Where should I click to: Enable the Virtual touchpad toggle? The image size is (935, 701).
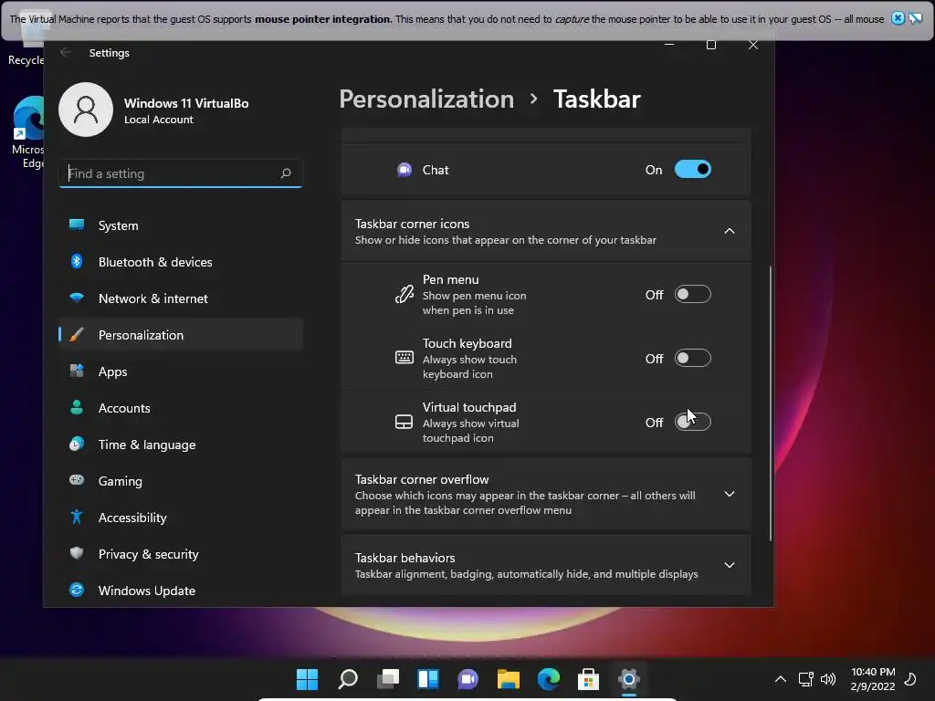692,422
